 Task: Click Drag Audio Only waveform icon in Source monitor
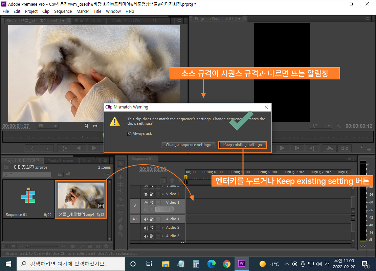pos(95,126)
